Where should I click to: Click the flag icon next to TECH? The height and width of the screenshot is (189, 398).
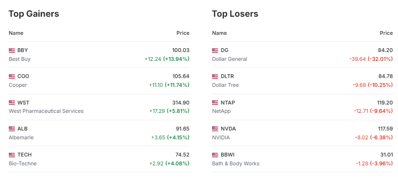[x=12, y=155]
